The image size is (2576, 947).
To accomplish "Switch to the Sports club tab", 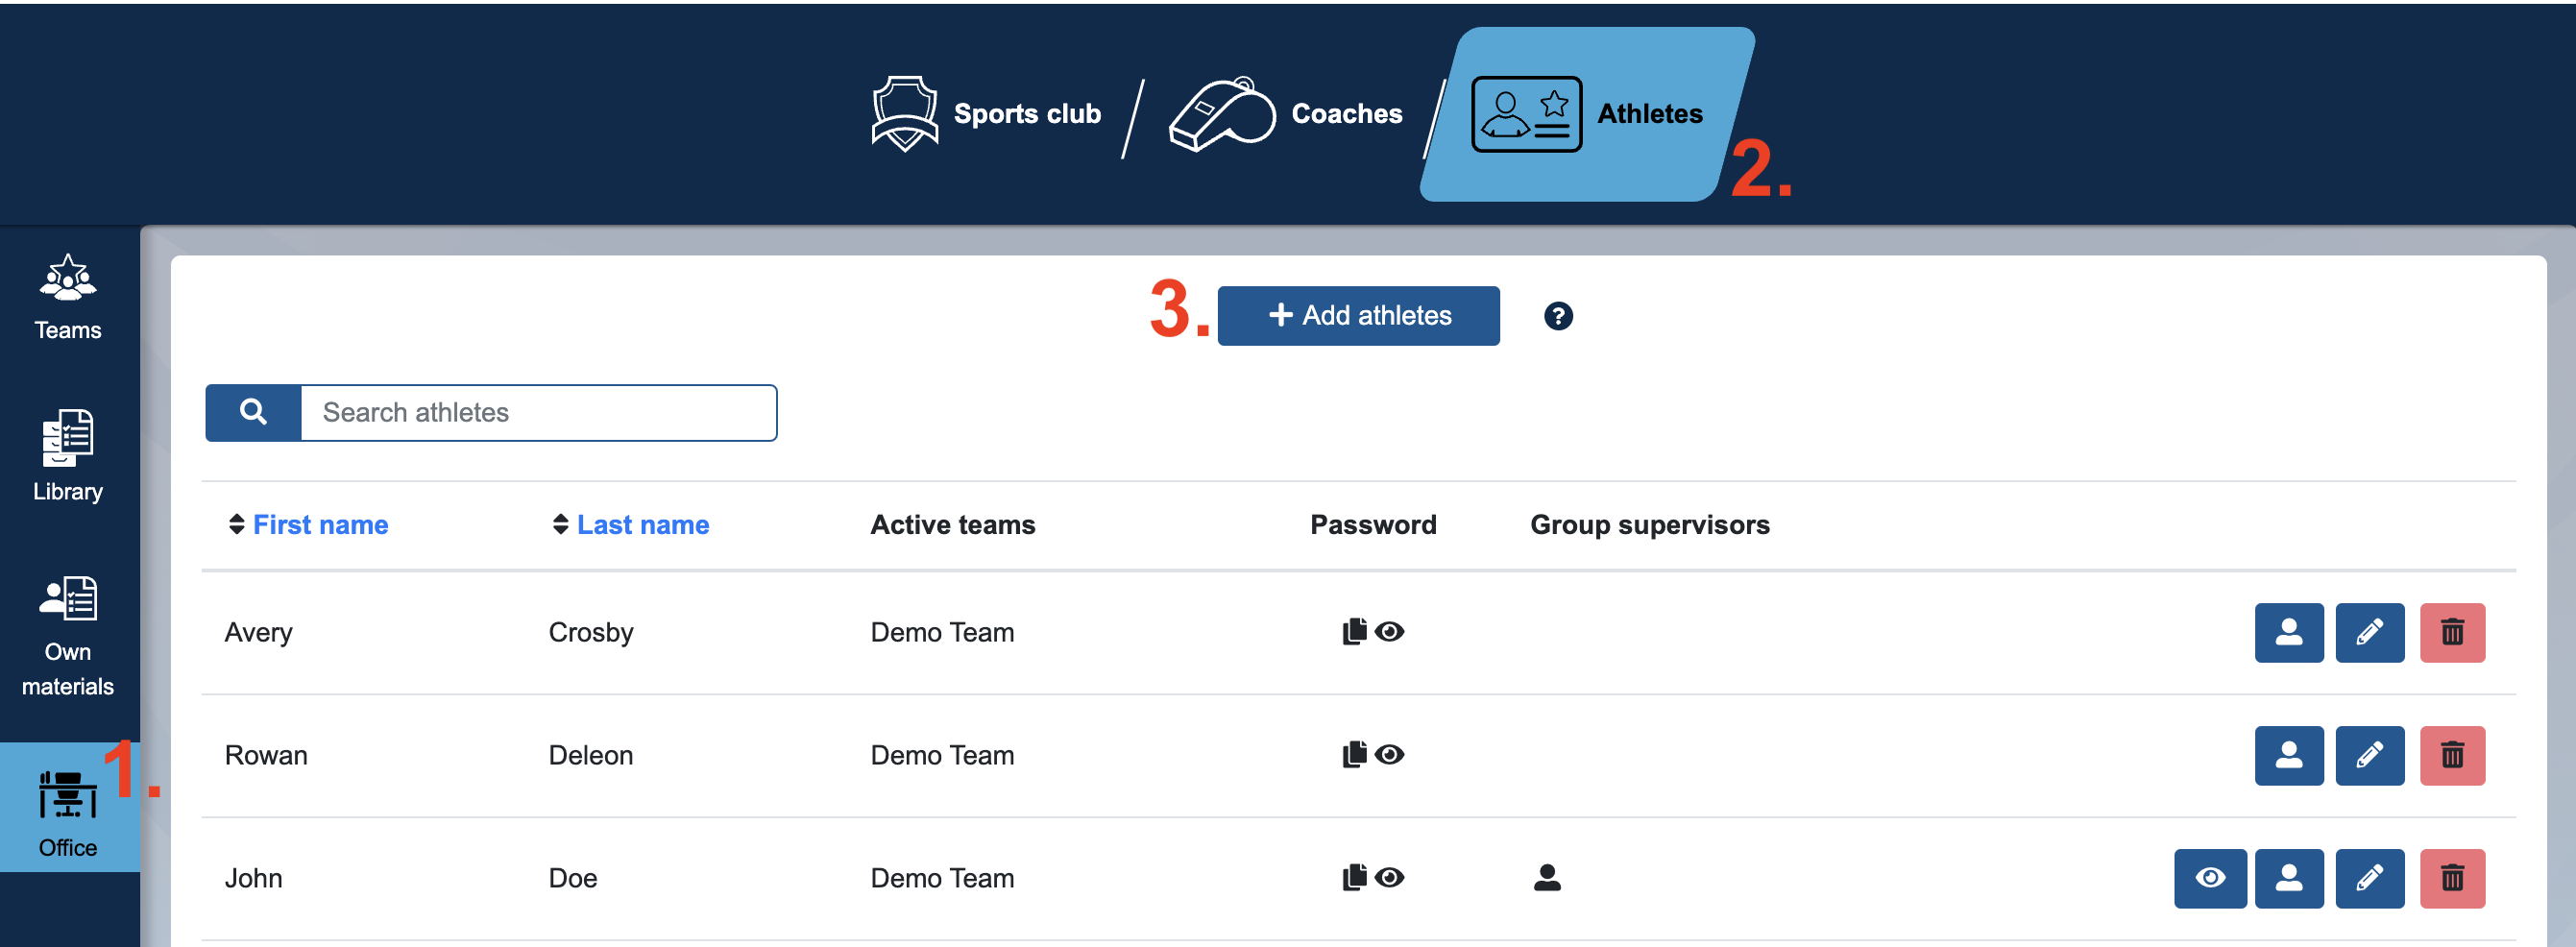I will (985, 114).
